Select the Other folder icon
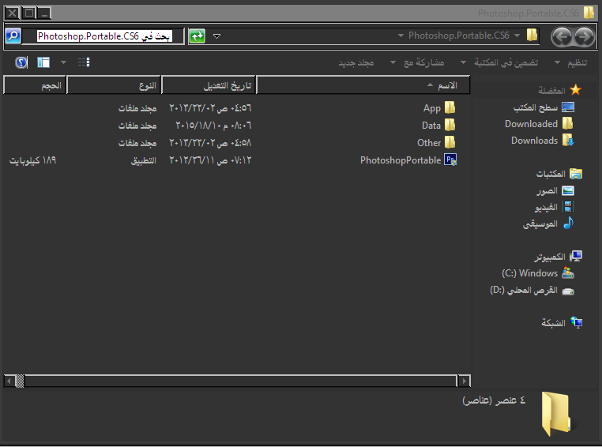The height and width of the screenshot is (447, 602). click(x=450, y=142)
